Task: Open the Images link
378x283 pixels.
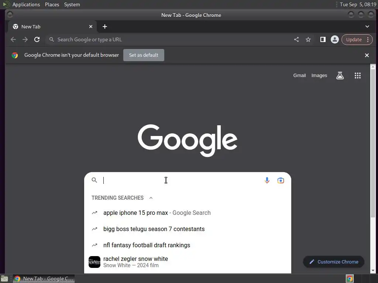Action: click(319, 75)
